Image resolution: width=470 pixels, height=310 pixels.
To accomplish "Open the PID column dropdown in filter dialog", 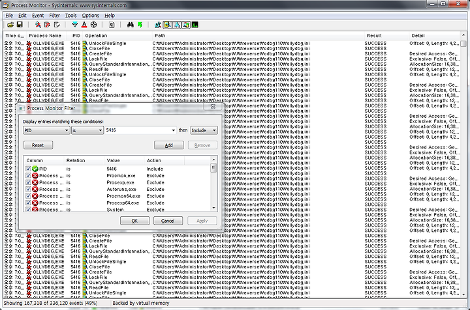I will (x=46, y=130).
